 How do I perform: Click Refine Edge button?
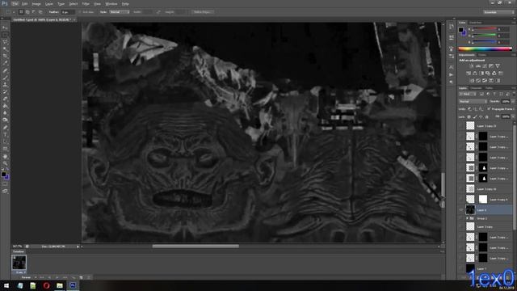203,12
